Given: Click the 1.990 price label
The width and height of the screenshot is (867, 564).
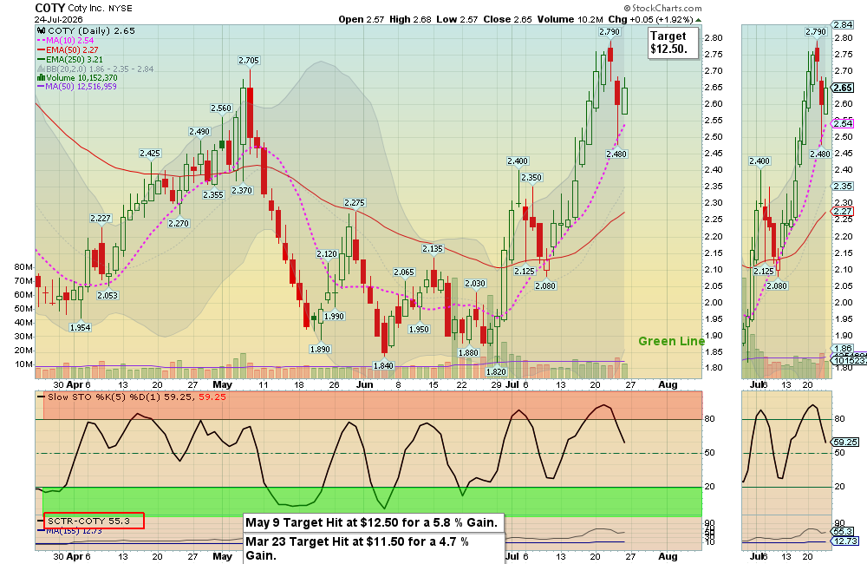Looking at the screenshot, I should pos(334,317).
